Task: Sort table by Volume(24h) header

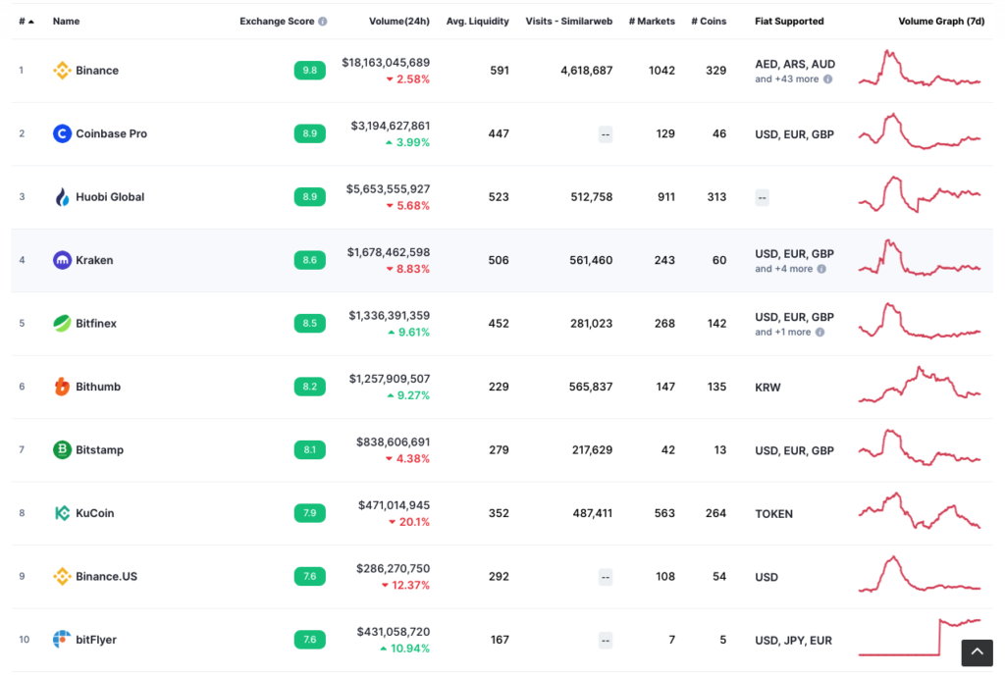Action: point(398,22)
